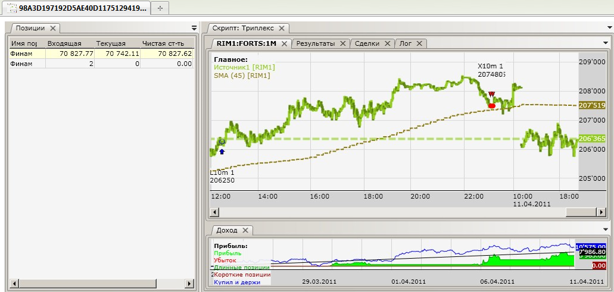This screenshot has height=292, width=614.
Task: Close the Результаты tab
Action: pos(342,43)
